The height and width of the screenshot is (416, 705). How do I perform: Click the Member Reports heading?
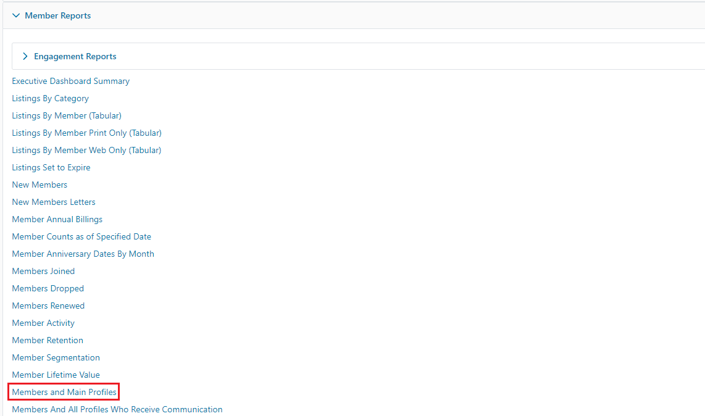coord(57,16)
